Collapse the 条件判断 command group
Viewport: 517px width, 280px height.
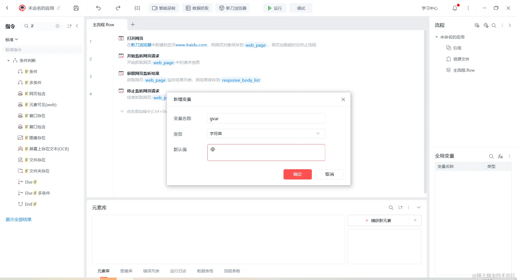tap(8, 61)
